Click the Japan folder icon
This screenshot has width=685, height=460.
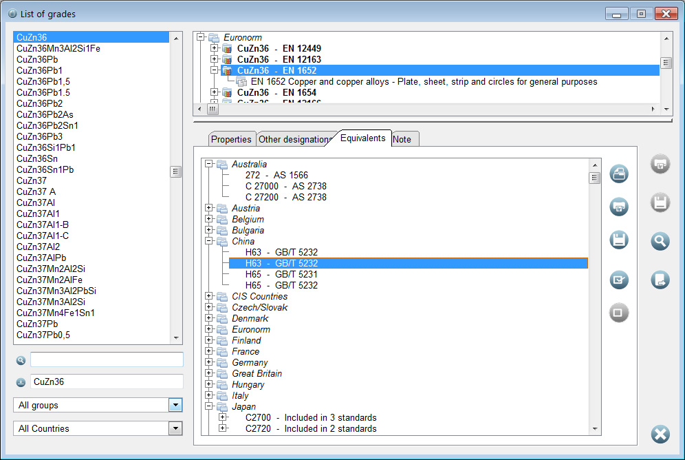[222, 407]
